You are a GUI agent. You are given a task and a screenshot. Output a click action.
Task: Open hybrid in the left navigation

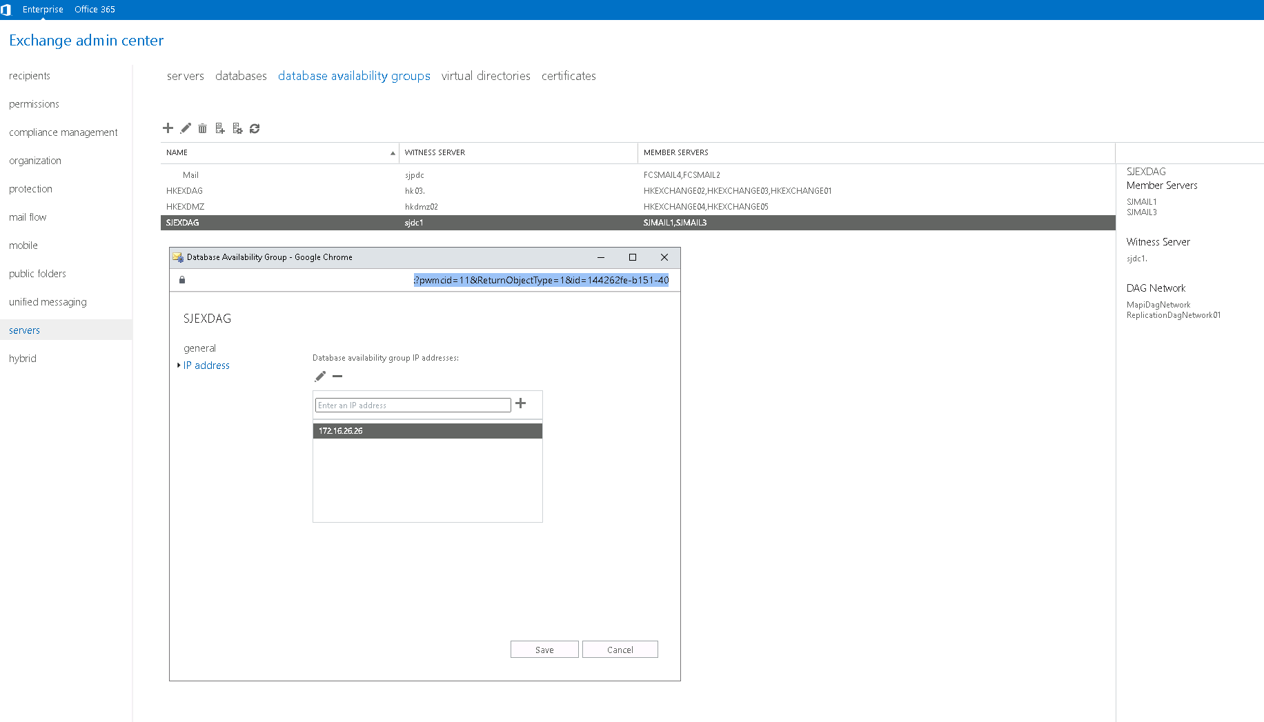click(23, 359)
